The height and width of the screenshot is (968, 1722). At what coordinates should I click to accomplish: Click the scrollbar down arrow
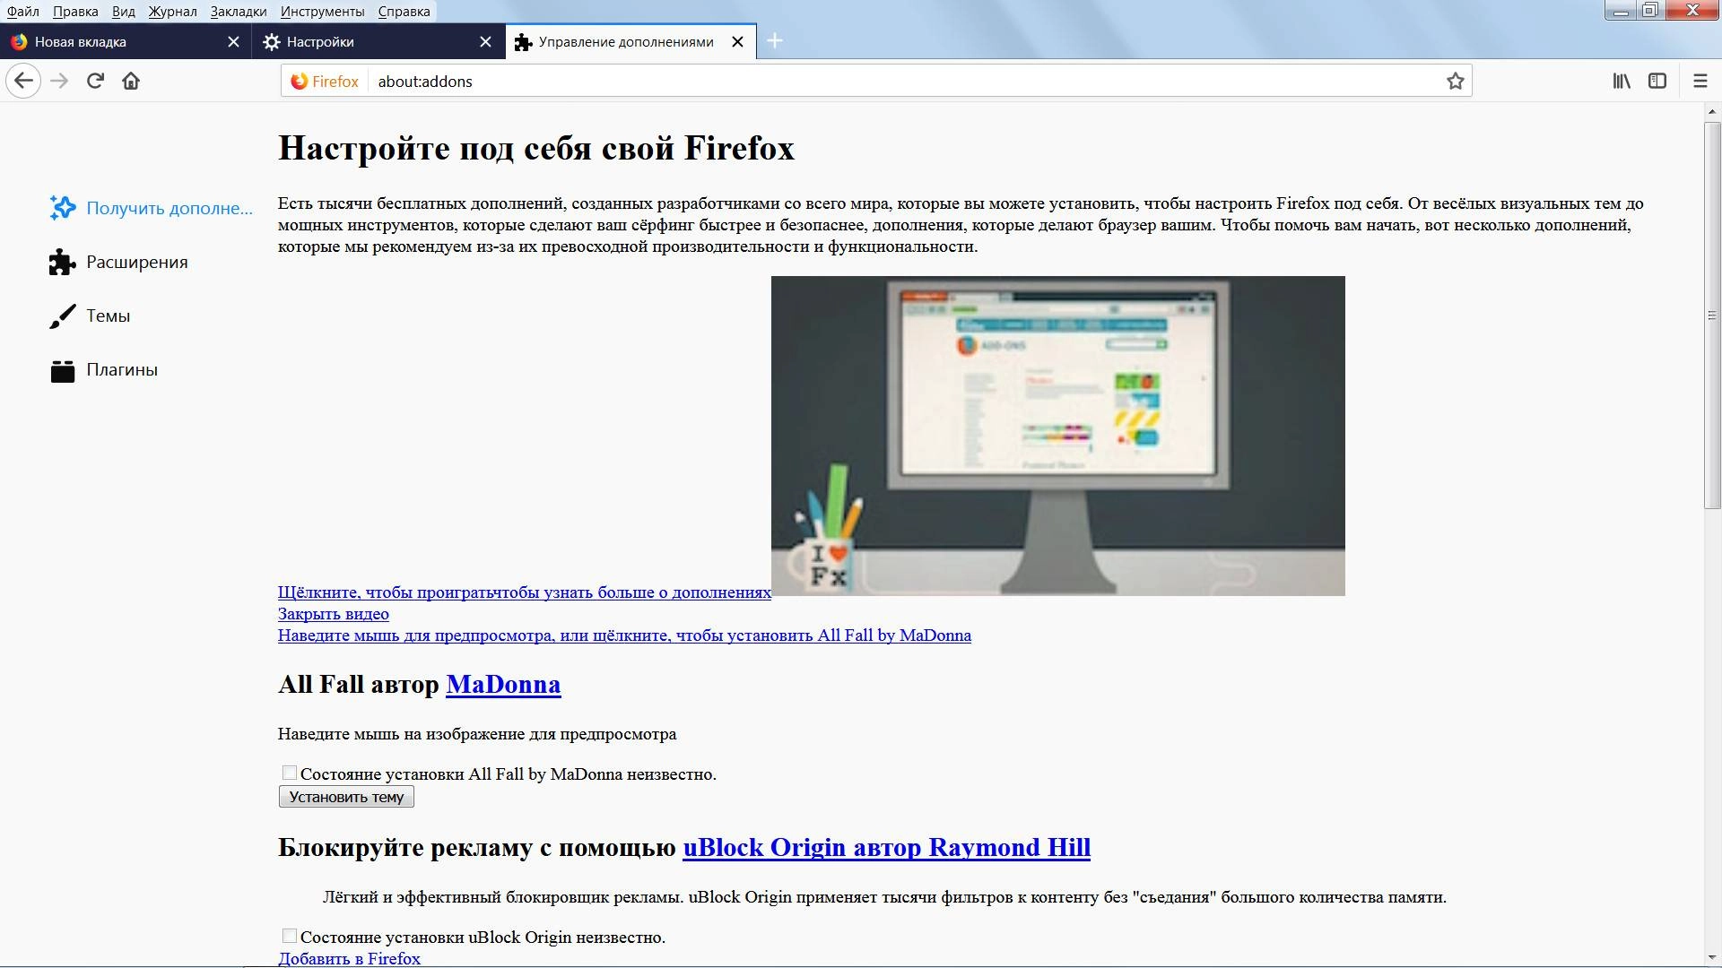[x=1712, y=958]
